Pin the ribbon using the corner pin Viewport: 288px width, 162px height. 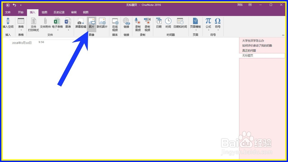pyautogui.click(x=283, y=35)
